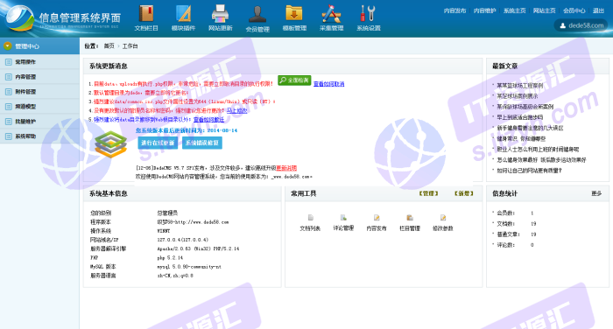Click 退出 to log out
This screenshot has height=329, width=613.
598,10
